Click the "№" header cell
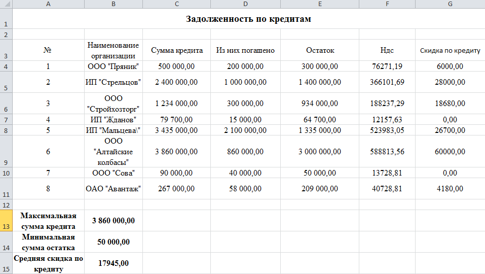The width and height of the screenshot is (485, 274). click(48, 50)
